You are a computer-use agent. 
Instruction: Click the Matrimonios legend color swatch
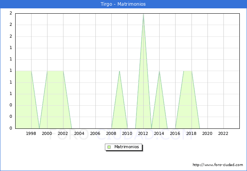(x=109, y=147)
